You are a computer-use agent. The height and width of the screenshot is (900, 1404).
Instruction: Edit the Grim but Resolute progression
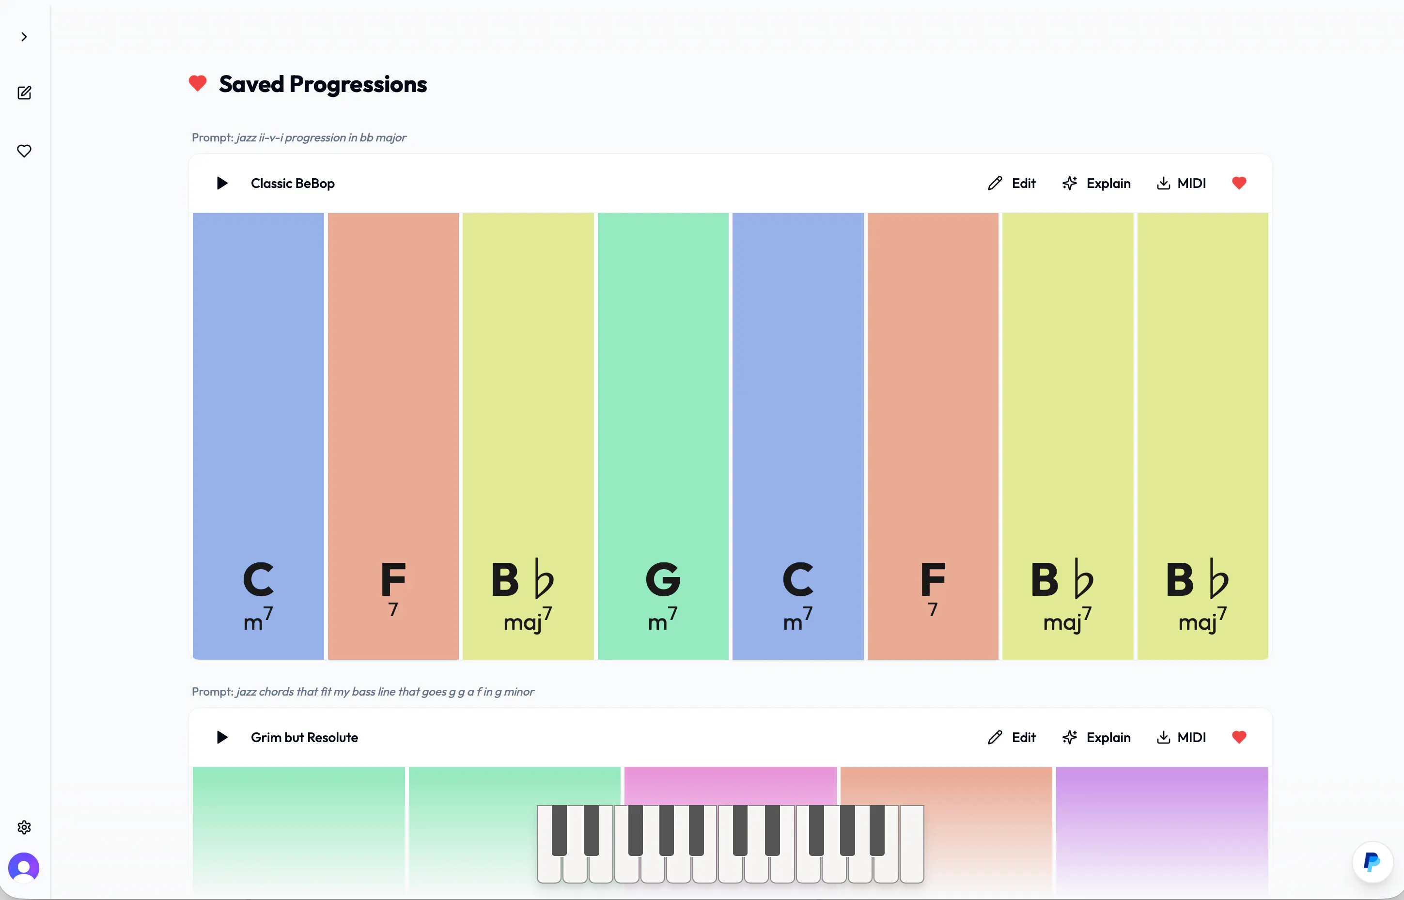1011,738
